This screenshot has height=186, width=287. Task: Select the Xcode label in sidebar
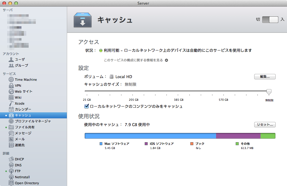point(20,103)
